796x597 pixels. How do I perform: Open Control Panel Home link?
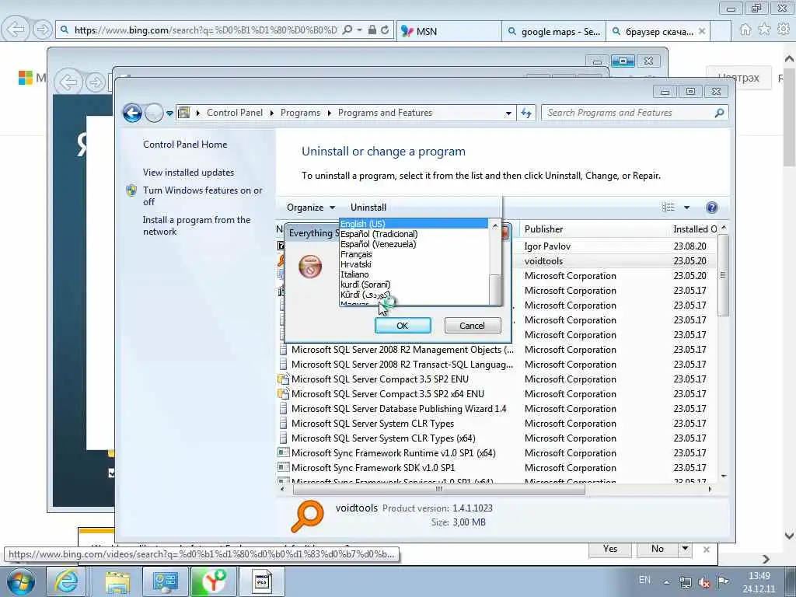click(x=185, y=145)
